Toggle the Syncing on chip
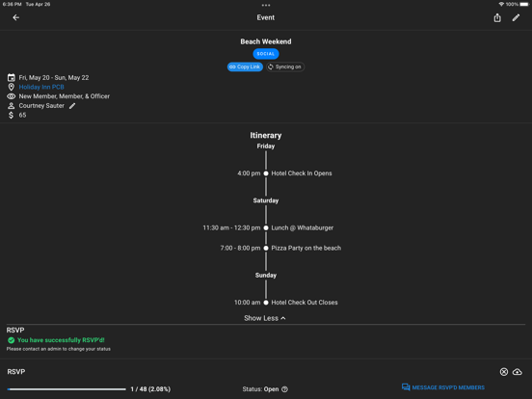 click(284, 66)
